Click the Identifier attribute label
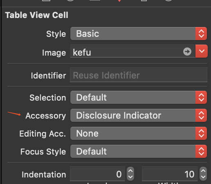This screenshot has height=184, width=211. (48, 76)
